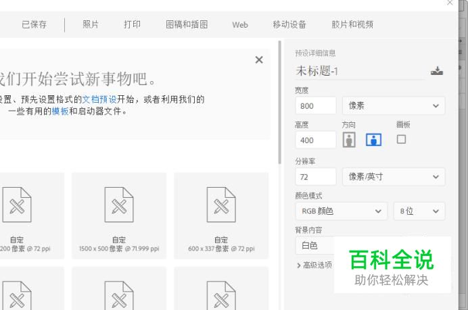
Task: Open the width unit 像素 dropdown
Action: click(x=394, y=105)
